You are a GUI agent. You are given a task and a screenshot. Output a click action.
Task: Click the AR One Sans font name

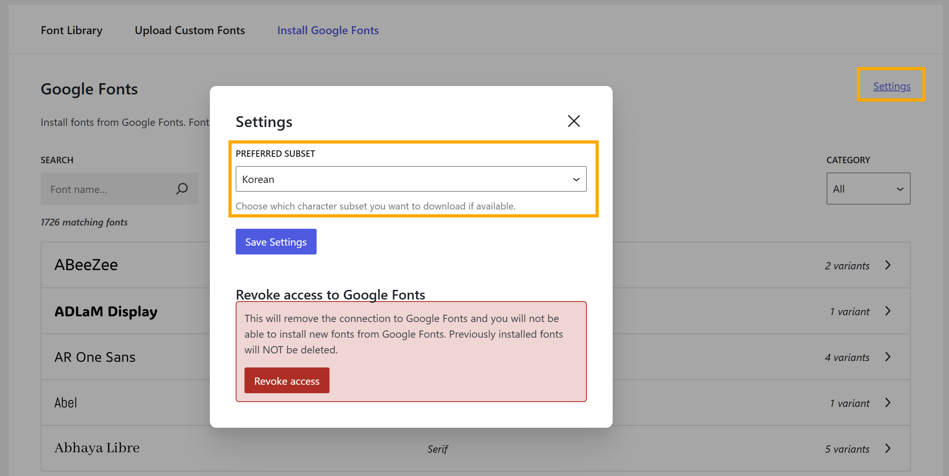pos(95,357)
